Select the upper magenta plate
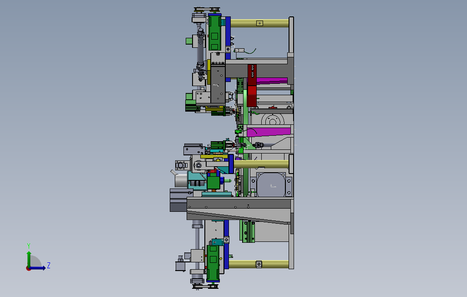Viewport: 467px width, 297px height. tap(272, 81)
